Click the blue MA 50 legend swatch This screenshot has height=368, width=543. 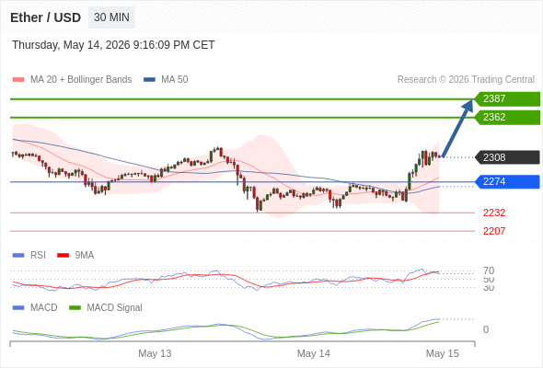[x=150, y=80]
